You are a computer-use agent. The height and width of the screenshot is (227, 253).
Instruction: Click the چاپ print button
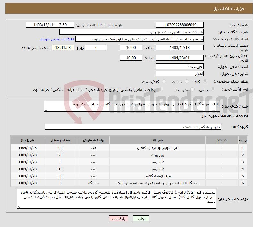pos(141,218)
